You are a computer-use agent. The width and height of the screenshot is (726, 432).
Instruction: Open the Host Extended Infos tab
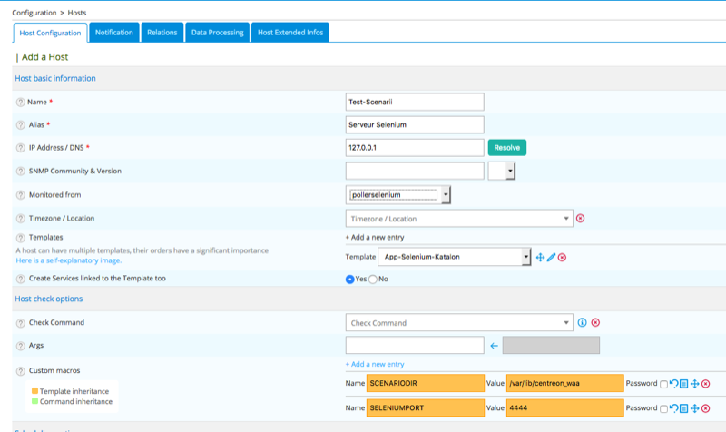pos(289,33)
